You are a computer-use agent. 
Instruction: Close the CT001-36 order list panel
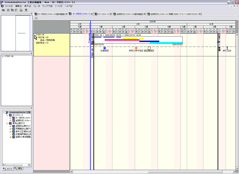32,53
